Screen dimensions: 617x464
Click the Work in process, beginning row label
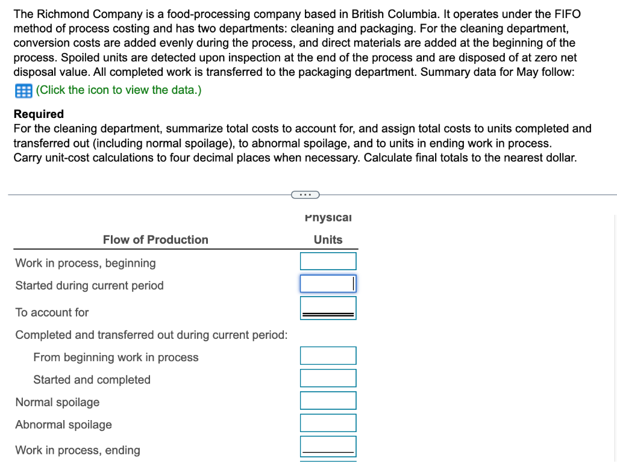(x=86, y=263)
